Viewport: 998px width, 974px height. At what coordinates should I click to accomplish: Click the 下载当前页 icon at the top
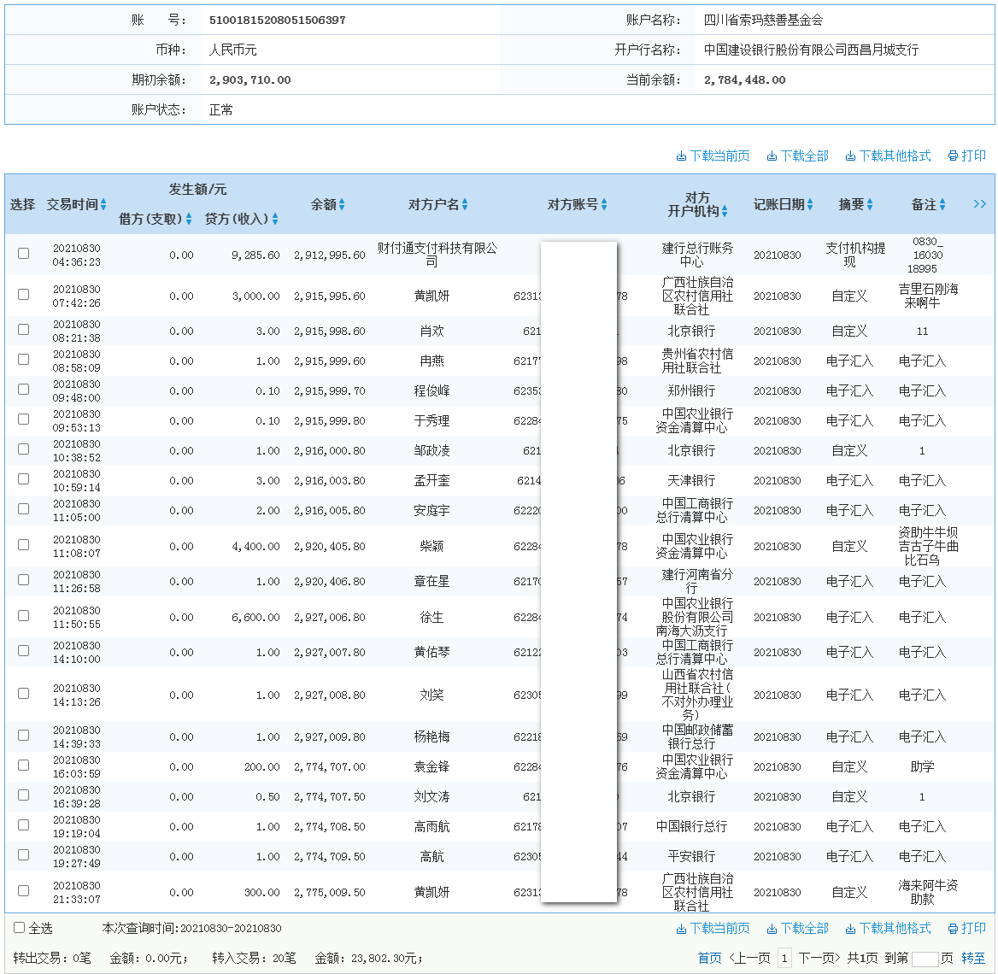pos(716,155)
